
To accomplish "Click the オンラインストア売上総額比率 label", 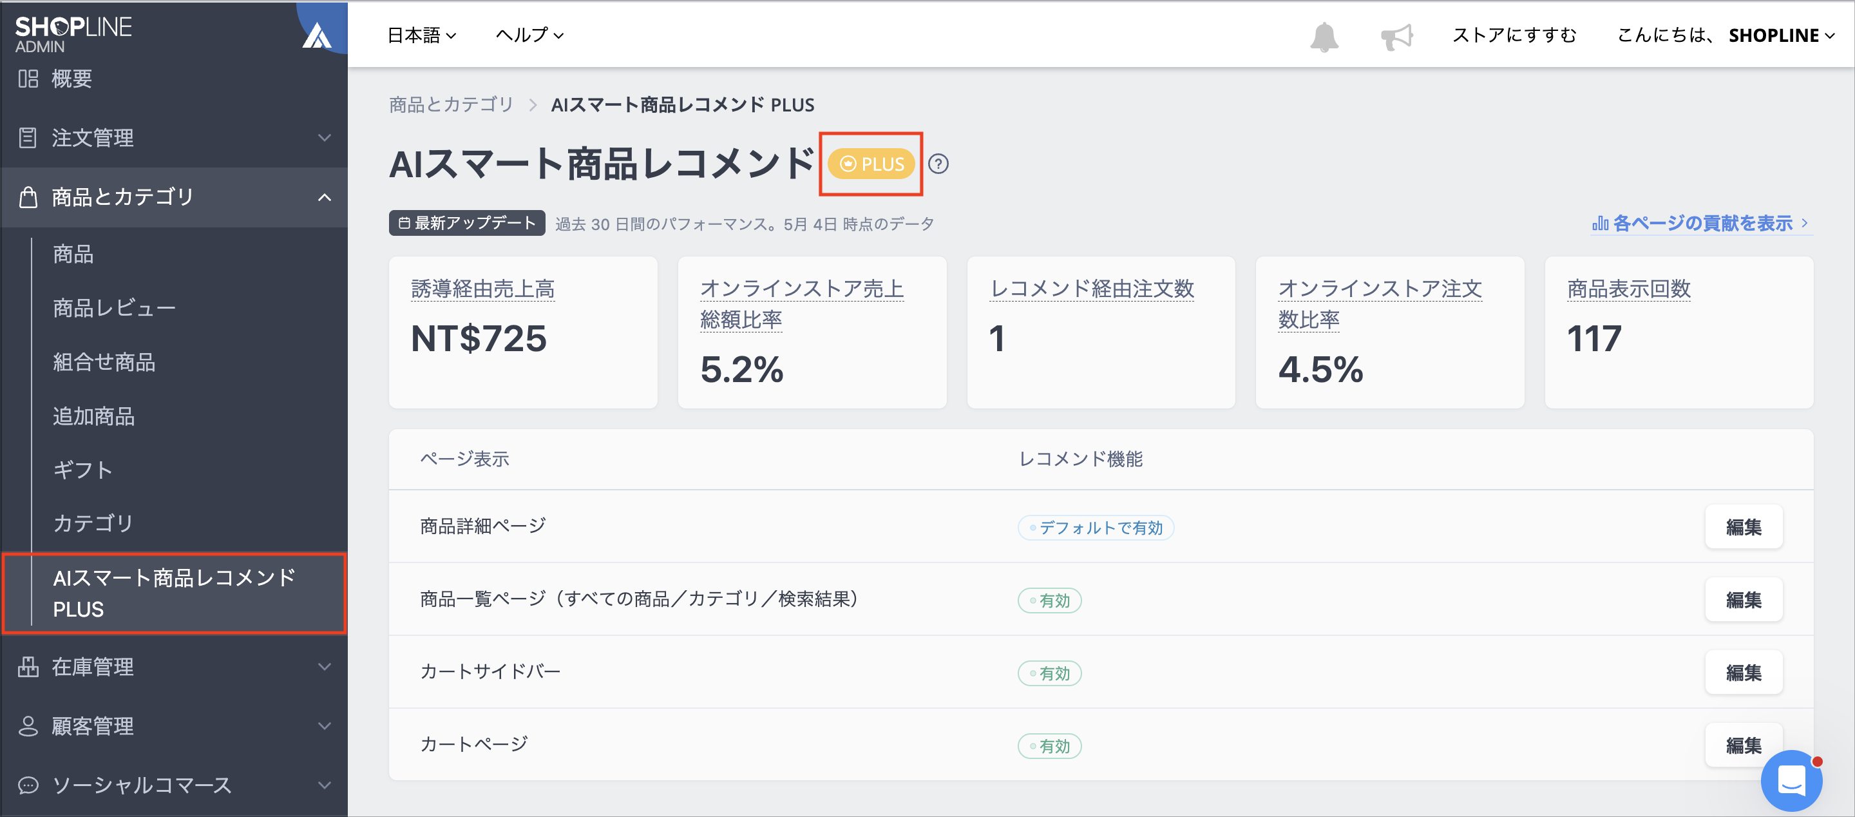I will point(801,305).
